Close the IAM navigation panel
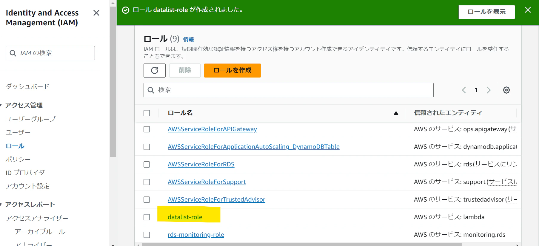This screenshot has height=246, width=539. pyautogui.click(x=96, y=13)
